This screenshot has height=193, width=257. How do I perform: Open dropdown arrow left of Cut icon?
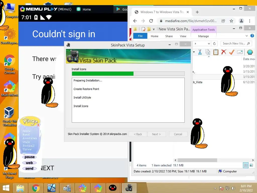click(194, 52)
